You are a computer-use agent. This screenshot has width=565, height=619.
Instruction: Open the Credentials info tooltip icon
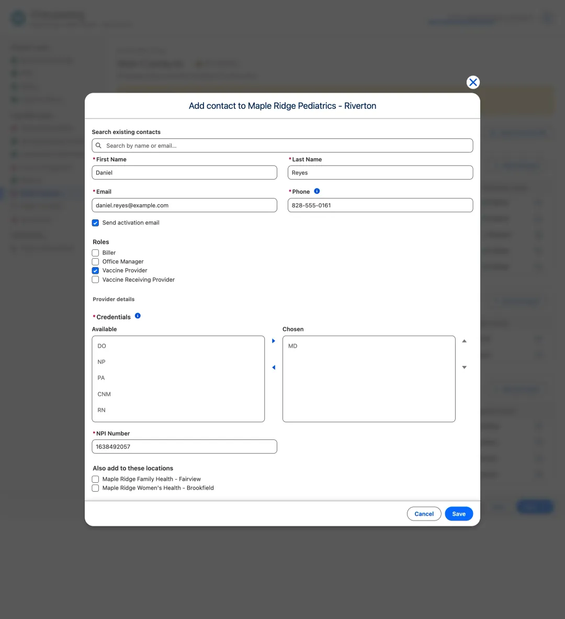coord(138,316)
